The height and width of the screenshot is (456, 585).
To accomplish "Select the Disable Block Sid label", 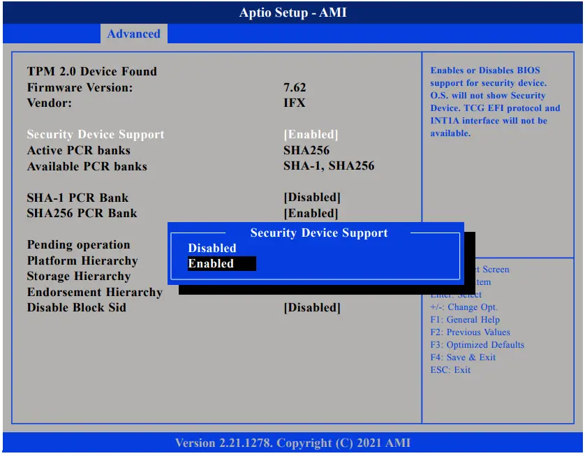I will [x=77, y=307].
